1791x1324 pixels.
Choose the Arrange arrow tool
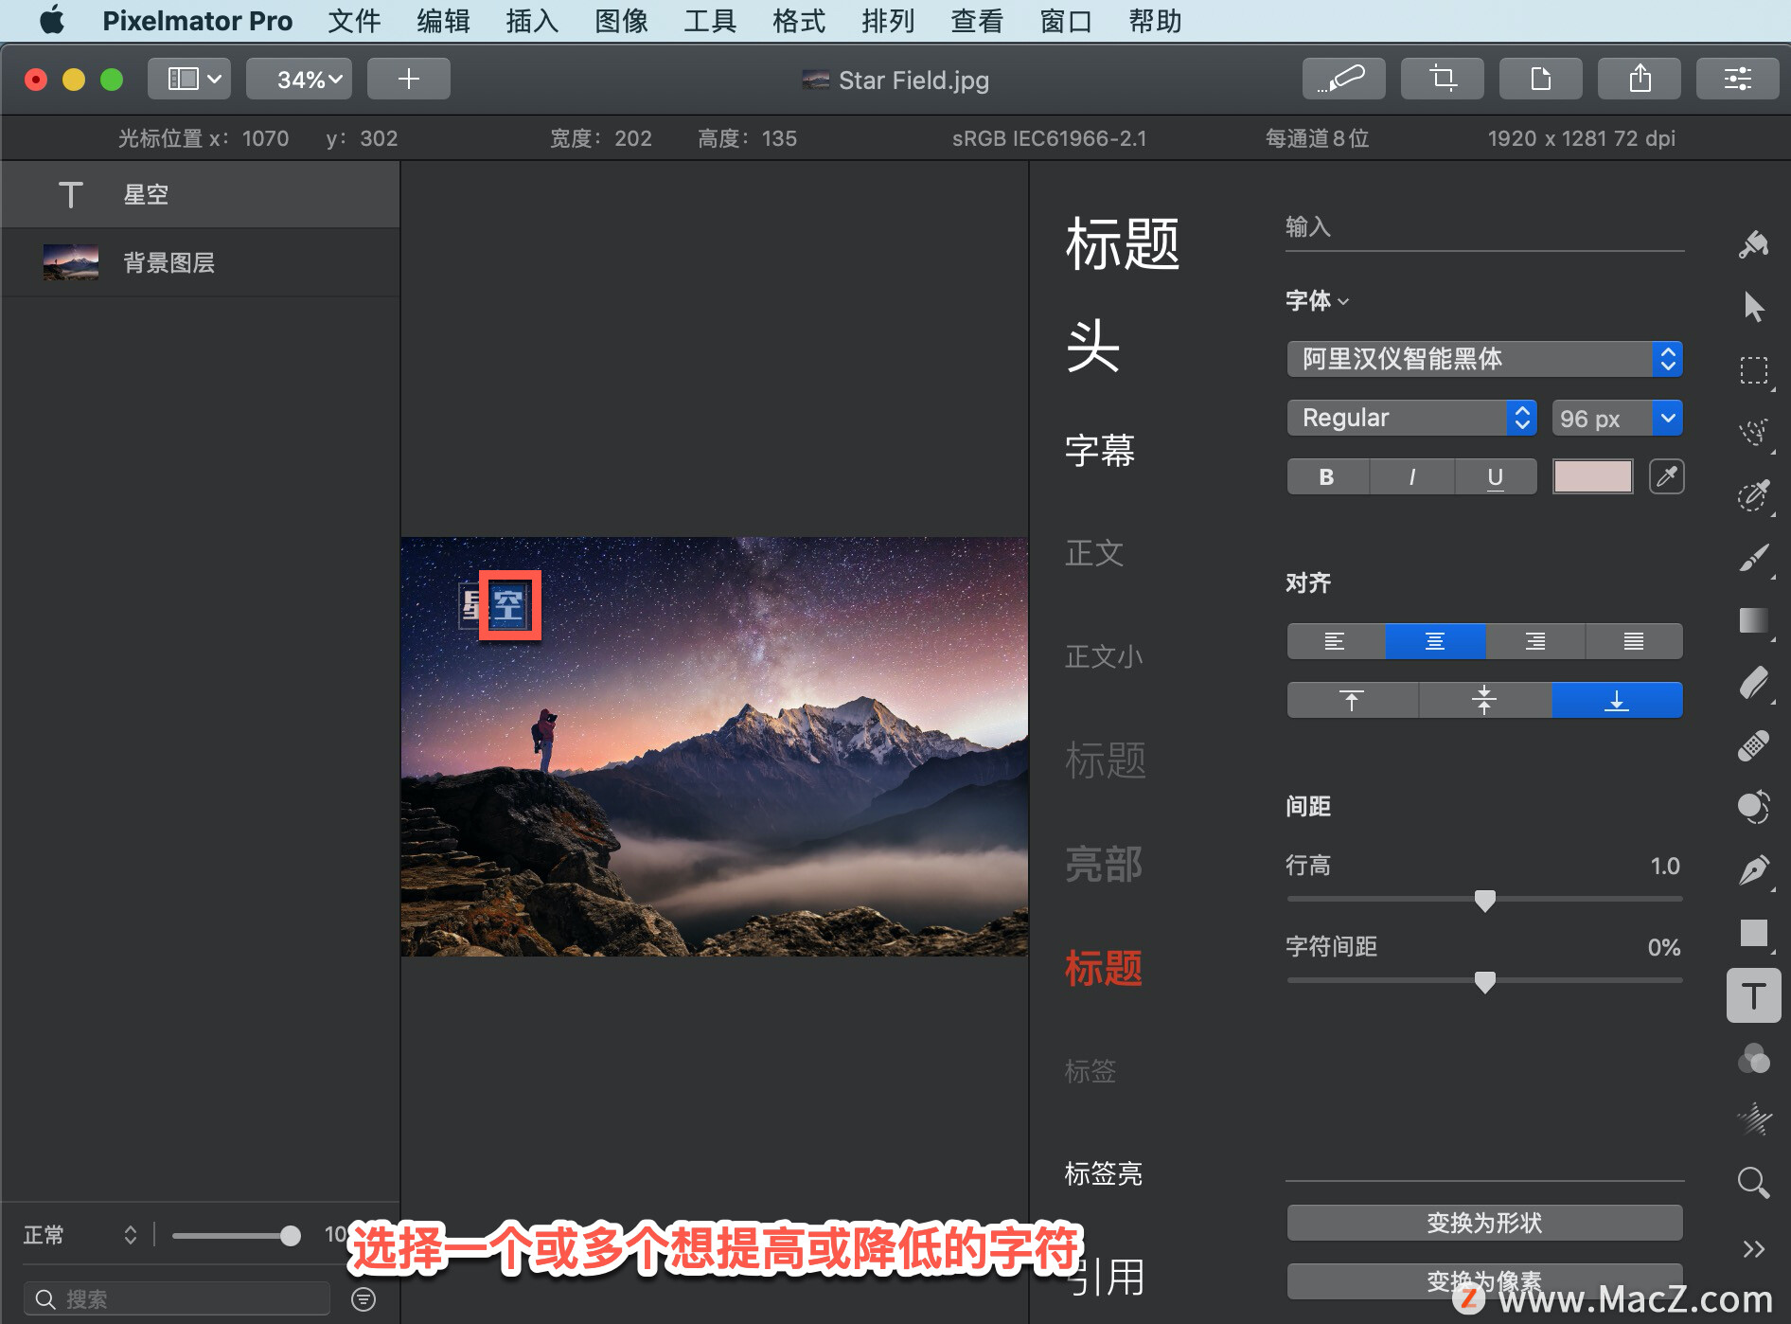click(x=1753, y=306)
